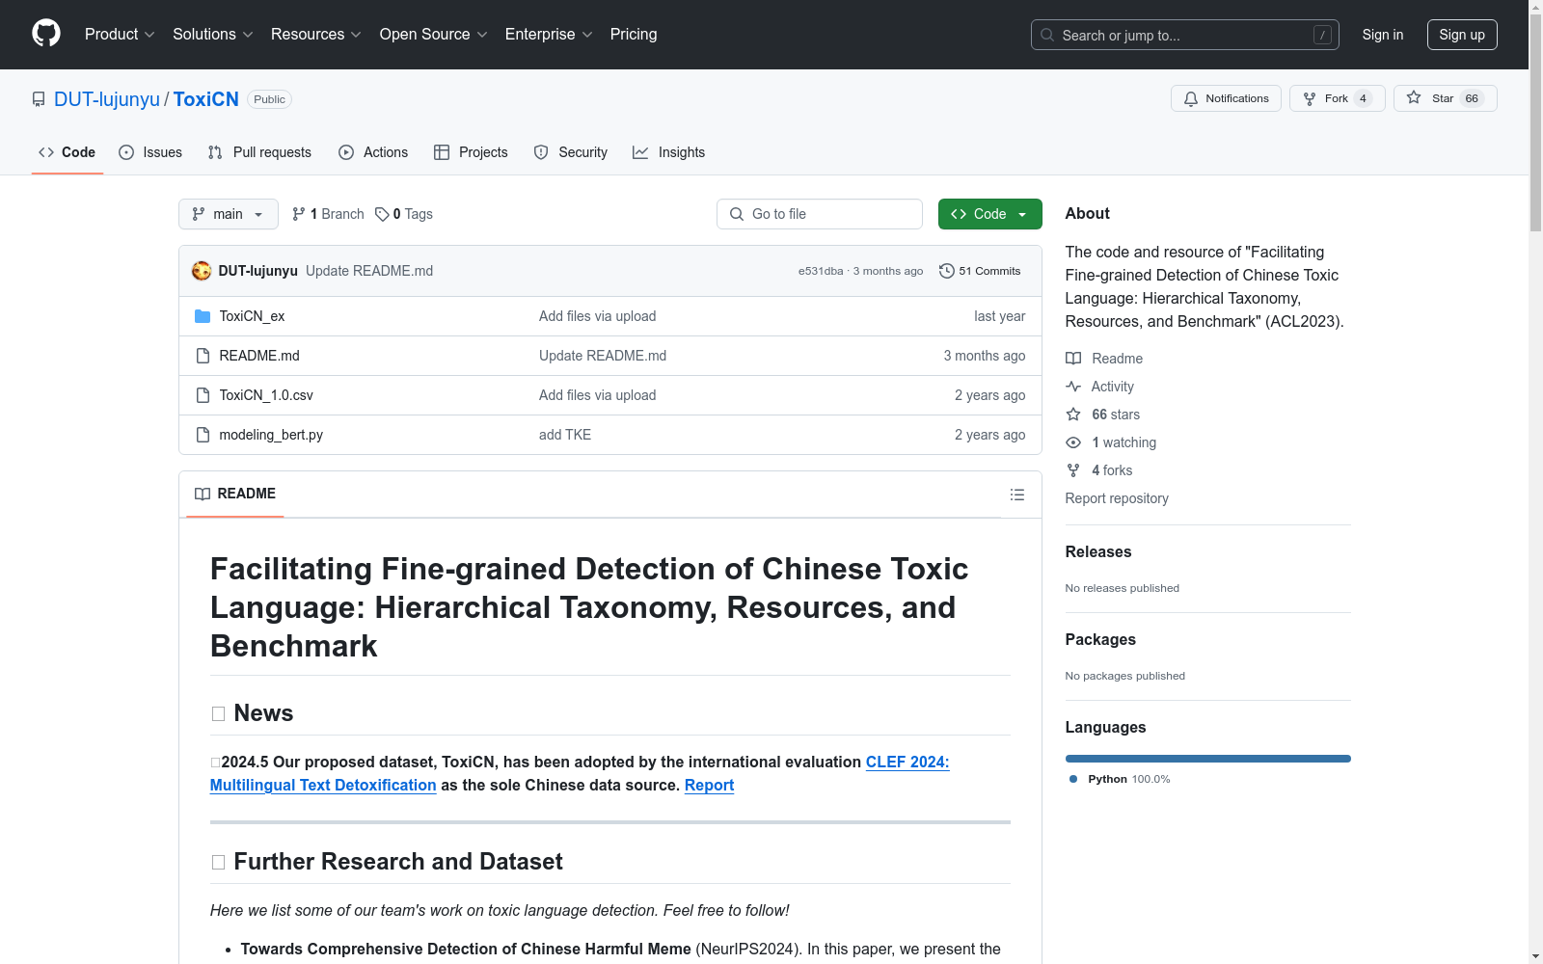
Task: Click the modeling_bert.py file icon
Action: tap(203, 435)
